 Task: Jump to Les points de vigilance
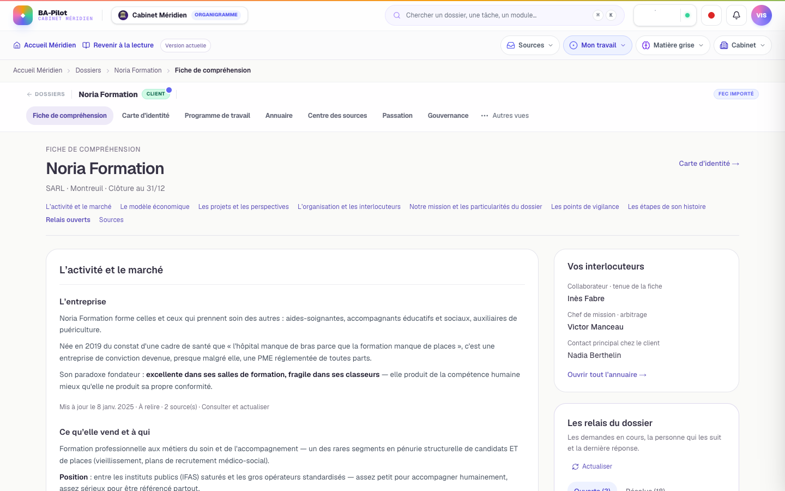tap(585, 207)
